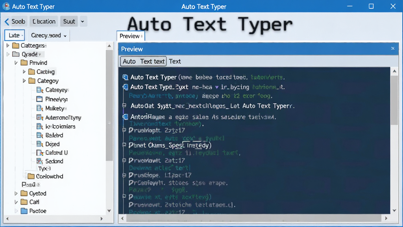
Task: Expand the Pestoe folder
Action: (x=16, y=211)
